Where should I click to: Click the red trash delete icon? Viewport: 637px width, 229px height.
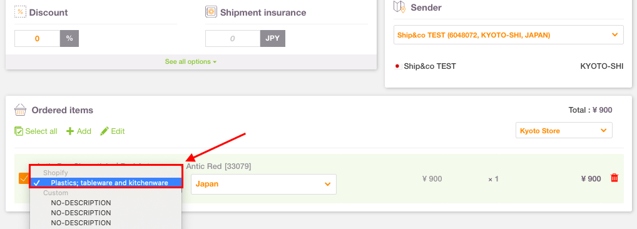[614, 178]
